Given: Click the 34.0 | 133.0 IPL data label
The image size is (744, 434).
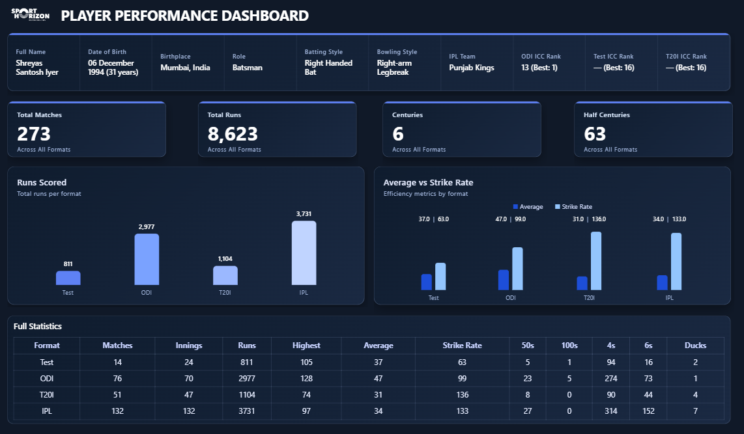Looking at the screenshot, I should pyautogui.click(x=670, y=219).
